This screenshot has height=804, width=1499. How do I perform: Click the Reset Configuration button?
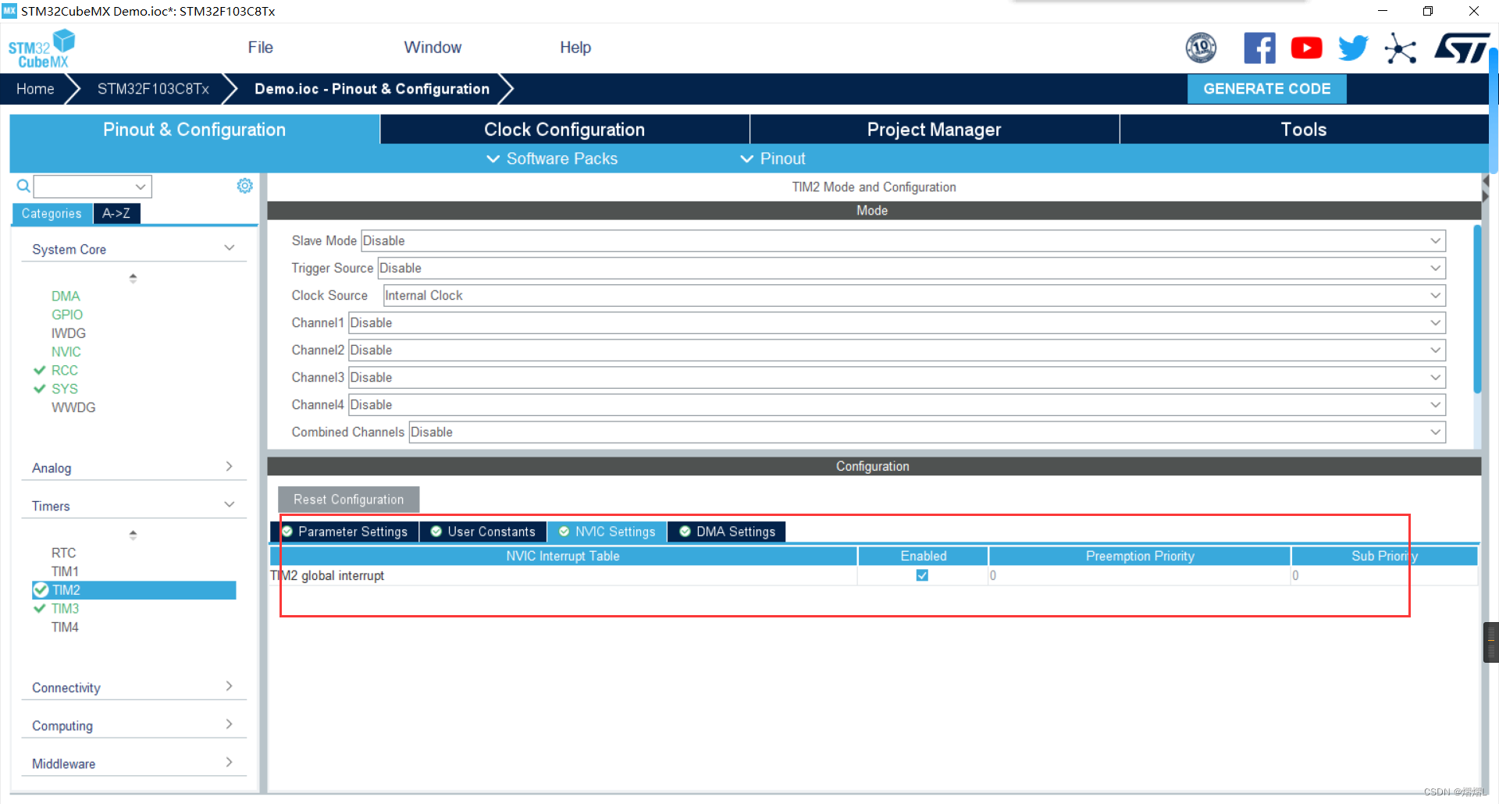(348, 500)
